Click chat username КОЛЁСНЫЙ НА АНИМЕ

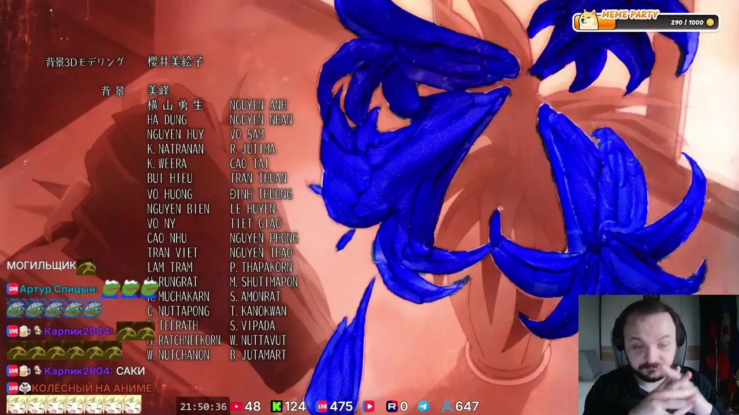pos(94,388)
